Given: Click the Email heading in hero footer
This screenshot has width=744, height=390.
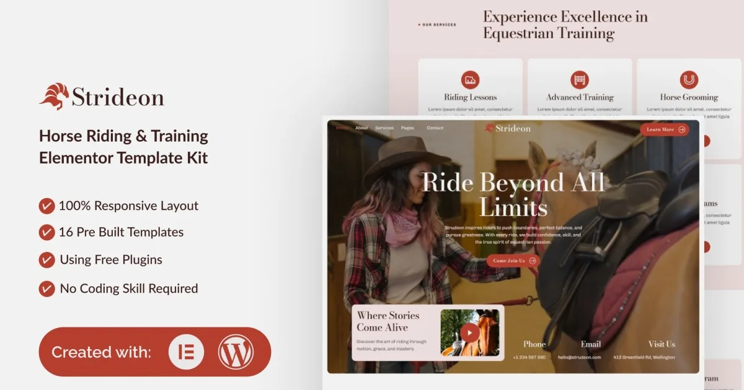Looking at the screenshot, I should [590, 344].
